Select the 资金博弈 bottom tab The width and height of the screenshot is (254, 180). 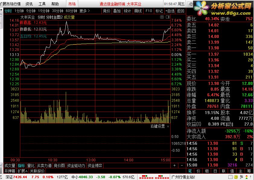[x=95, y=166]
